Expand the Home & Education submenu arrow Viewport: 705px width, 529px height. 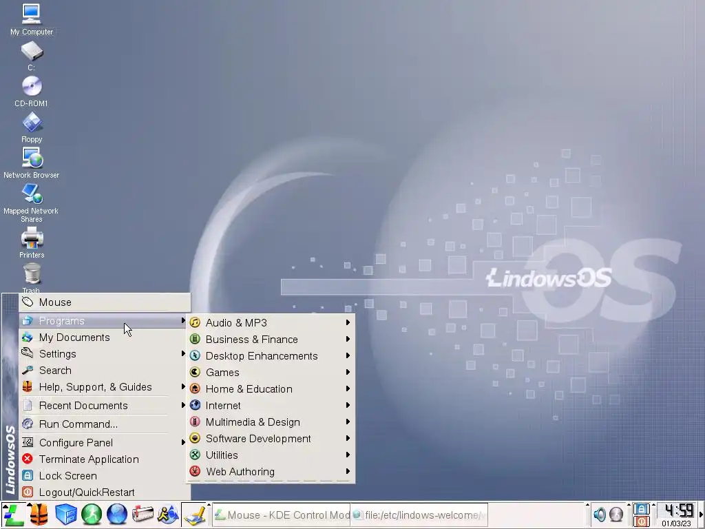point(348,388)
